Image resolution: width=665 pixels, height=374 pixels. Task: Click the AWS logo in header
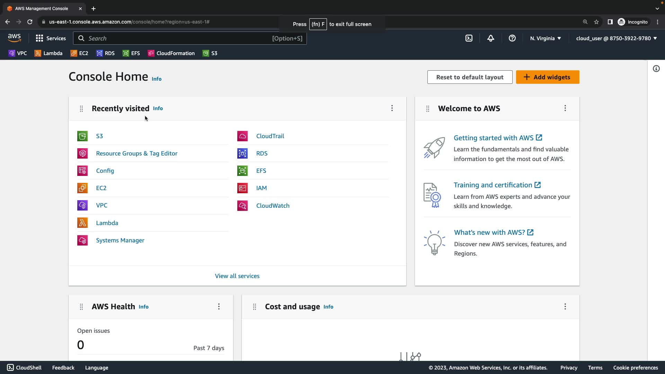(x=15, y=38)
